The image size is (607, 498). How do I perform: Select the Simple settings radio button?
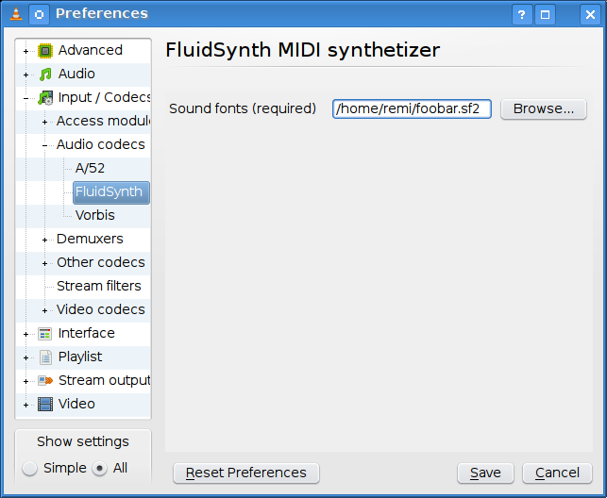pyautogui.click(x=31, y=469)
